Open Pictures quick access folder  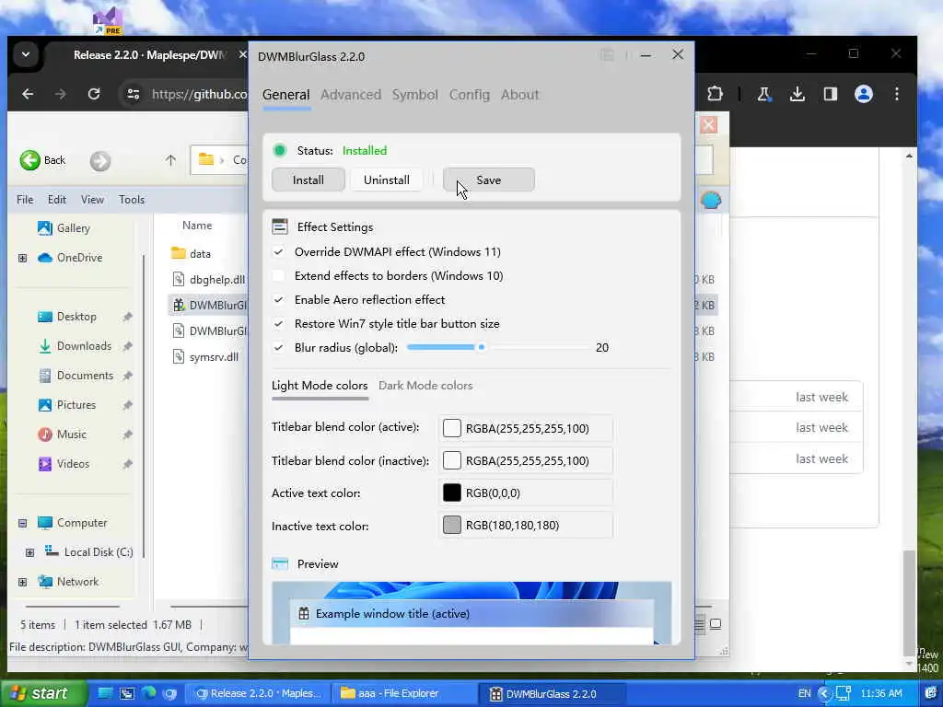click(x=66, y=405)
